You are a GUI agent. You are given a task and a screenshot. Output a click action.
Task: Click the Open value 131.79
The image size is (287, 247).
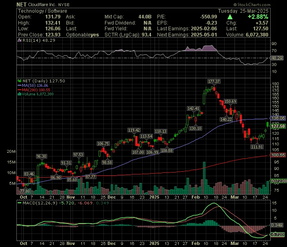click(x=53, y=17)
